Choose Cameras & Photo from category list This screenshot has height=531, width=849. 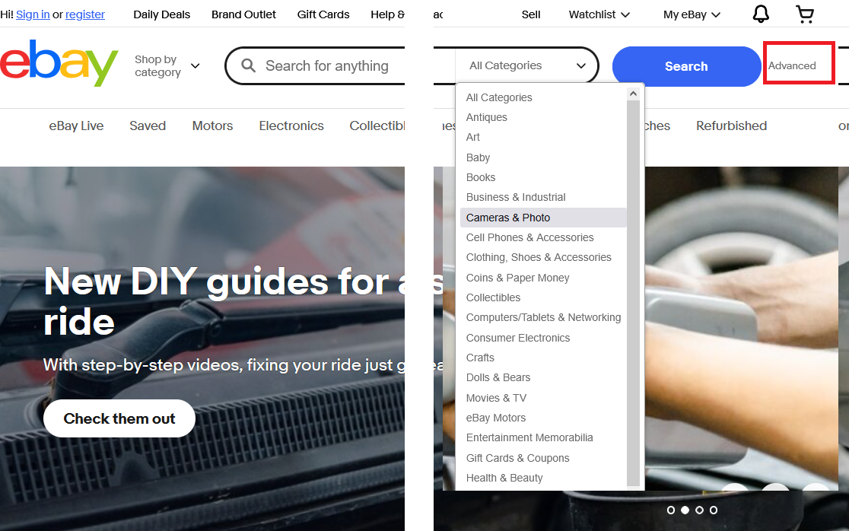coord(508,218)
